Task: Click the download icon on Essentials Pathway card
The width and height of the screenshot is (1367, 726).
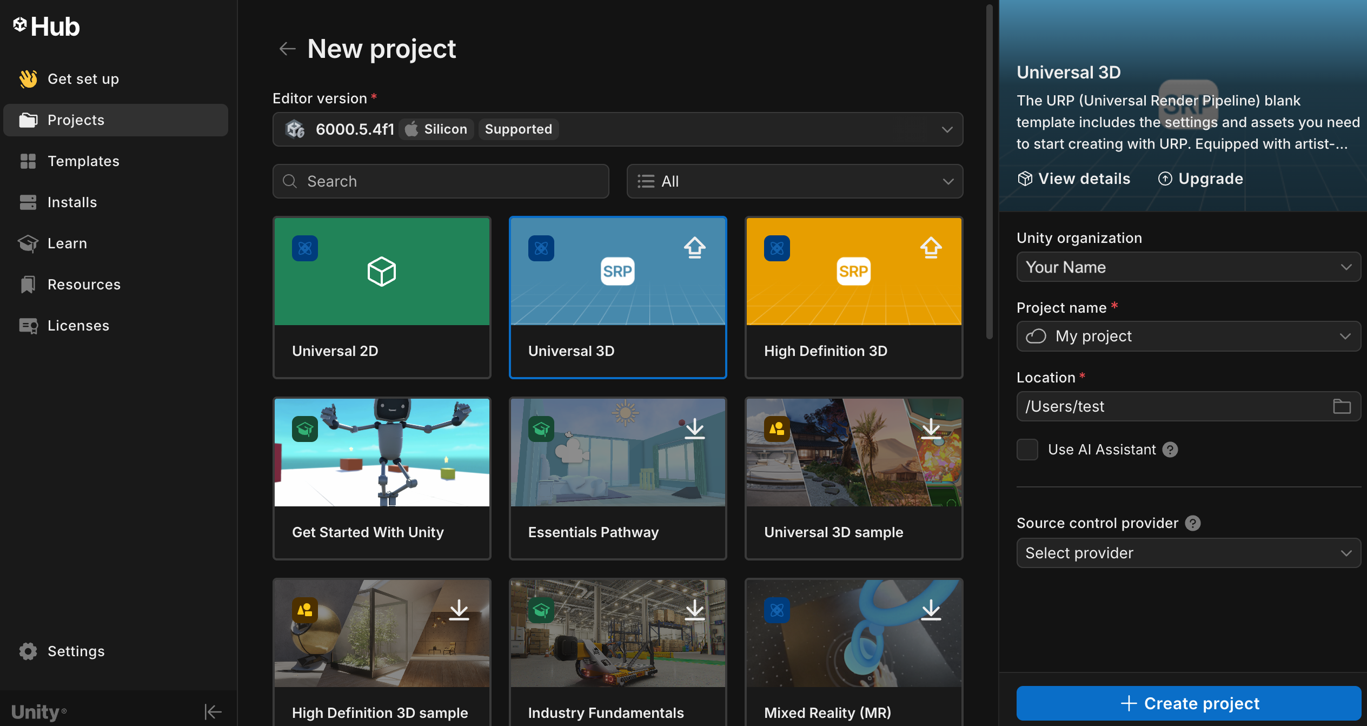Action: (x=695, y=429)
